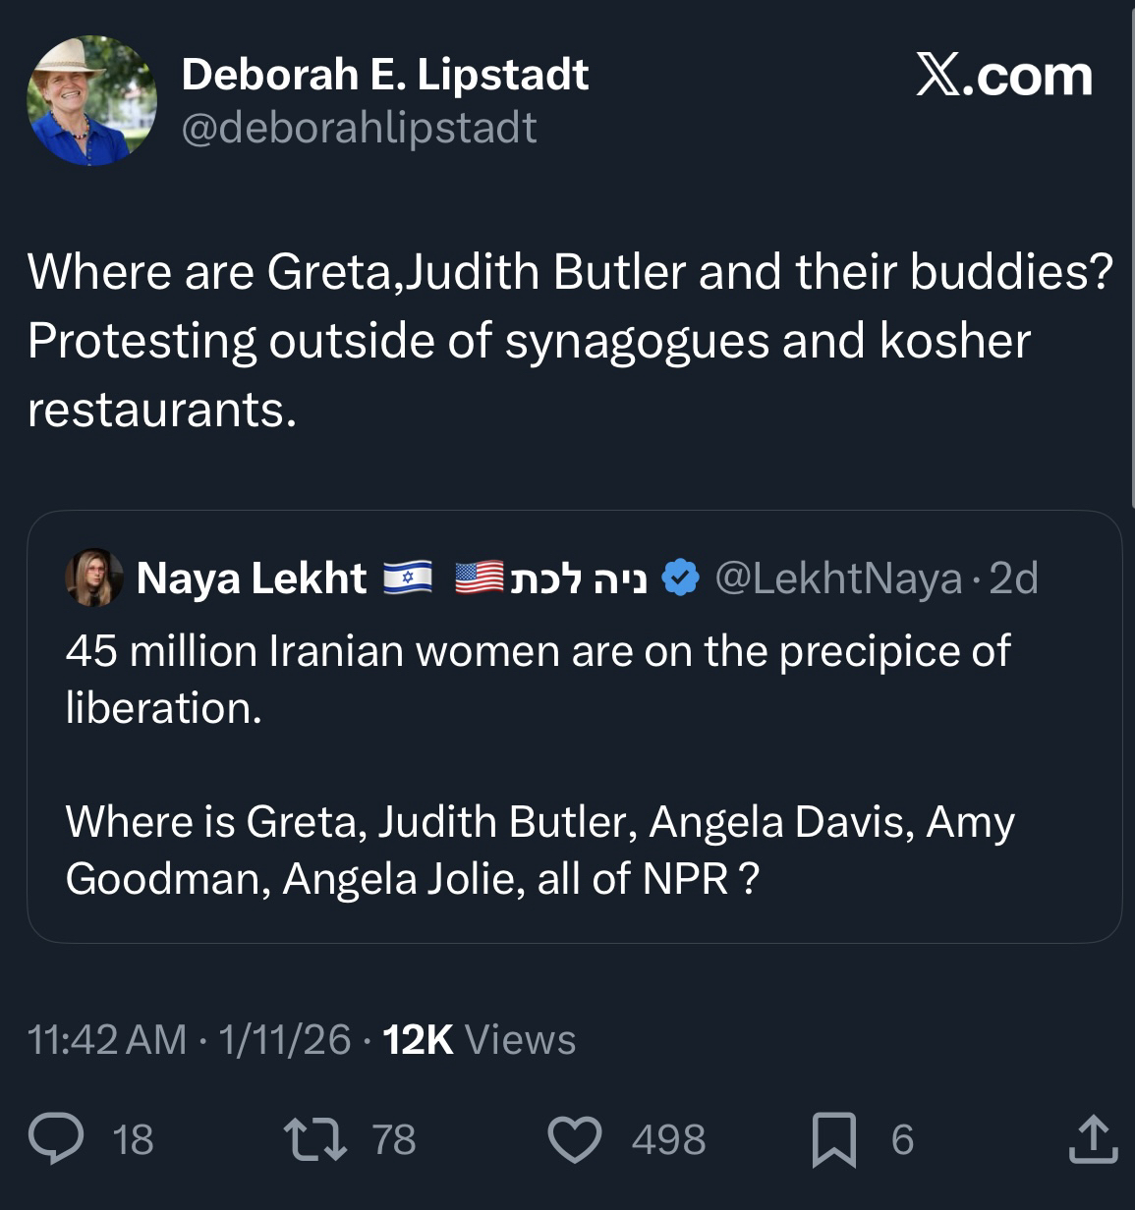Image resolution: width=1135 pixels, height=1210 pixels.
Task: Open Naya Lekht's small avatar
Action: coord(94,577)
